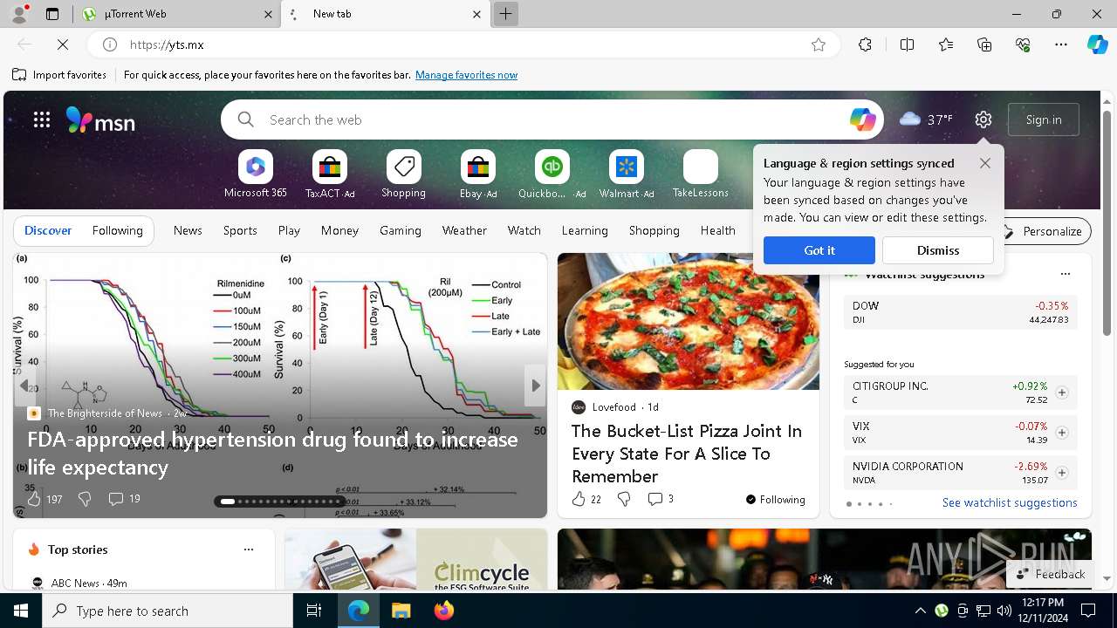Open the Sports category

[x=240, y=231]
